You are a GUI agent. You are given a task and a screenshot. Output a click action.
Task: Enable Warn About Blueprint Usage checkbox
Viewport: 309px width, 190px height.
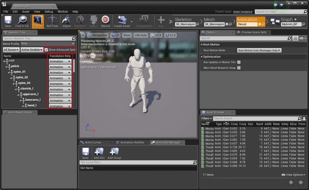[x=239, y=68]
